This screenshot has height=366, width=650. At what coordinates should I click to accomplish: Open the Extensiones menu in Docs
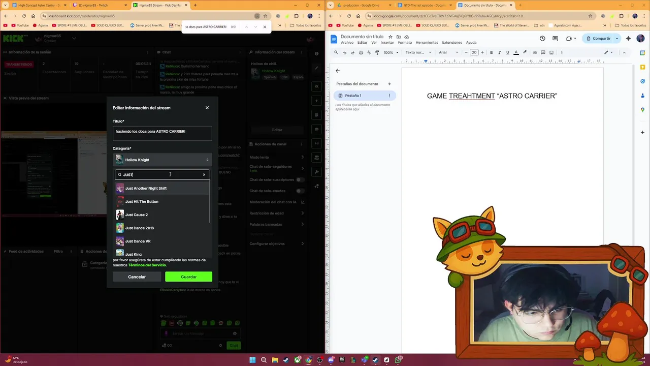coord(452,43)
